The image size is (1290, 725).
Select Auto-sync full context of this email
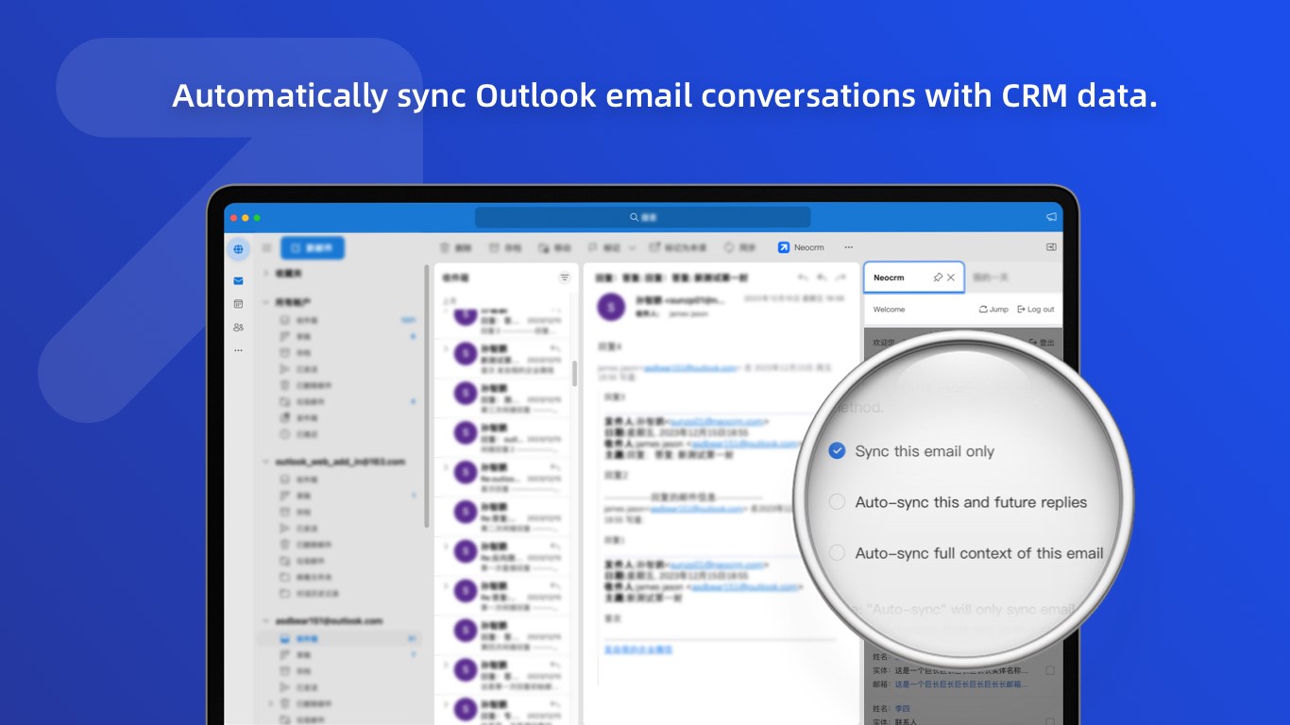point(966,553)
